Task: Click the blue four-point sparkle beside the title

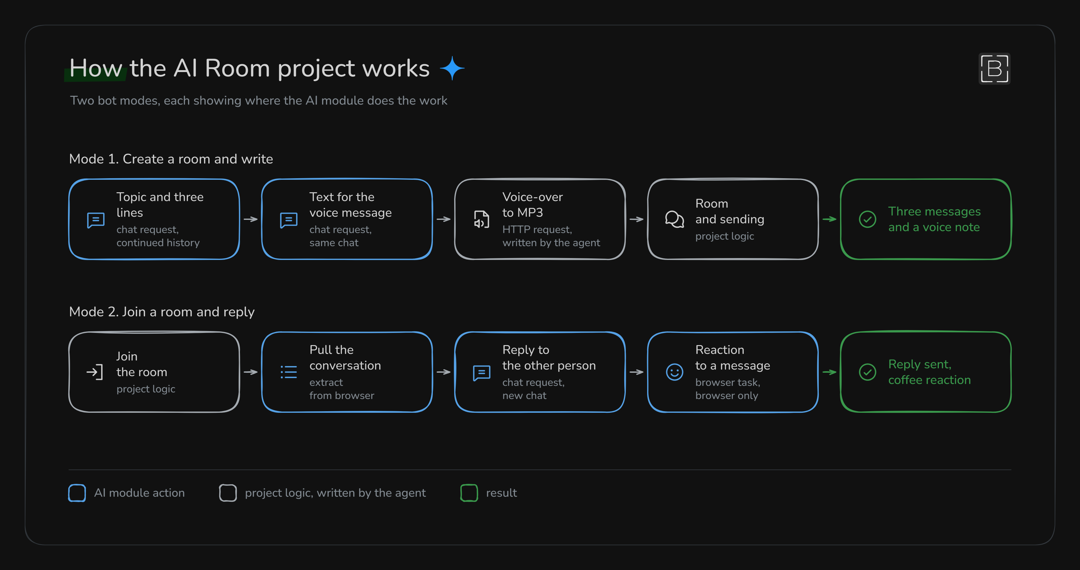Action: pos(452,68)
